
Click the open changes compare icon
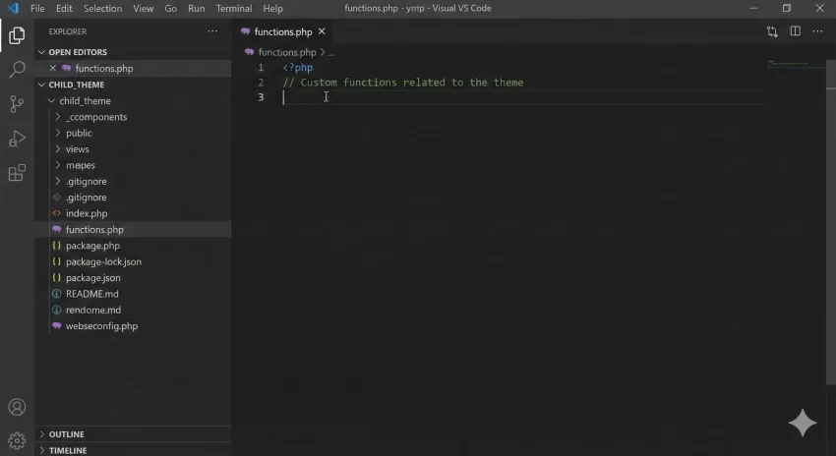click(772, 31)
